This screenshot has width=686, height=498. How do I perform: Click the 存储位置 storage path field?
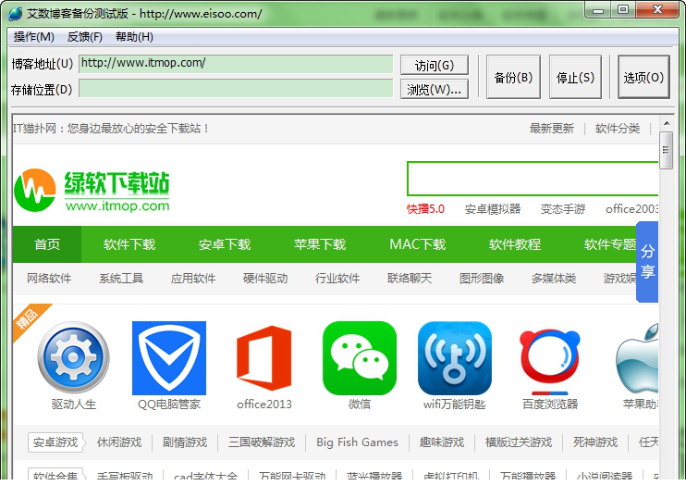[x=236, y=89]
